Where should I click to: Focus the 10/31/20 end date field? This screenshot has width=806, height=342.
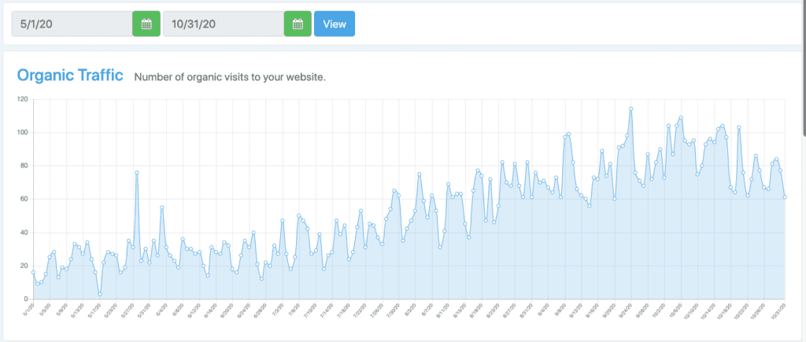tap(223, 24)
